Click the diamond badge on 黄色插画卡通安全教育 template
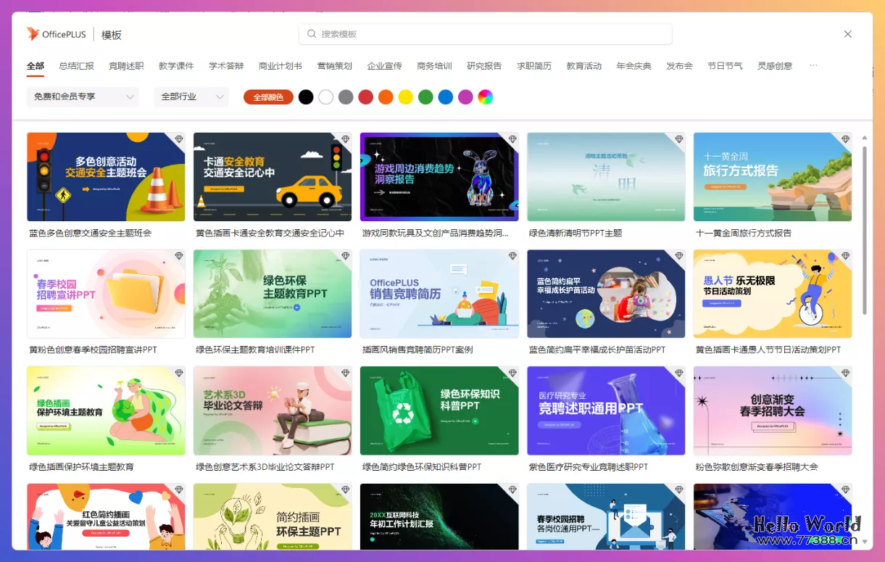This screenshot has height=562, width=885. tap(345, 139)
